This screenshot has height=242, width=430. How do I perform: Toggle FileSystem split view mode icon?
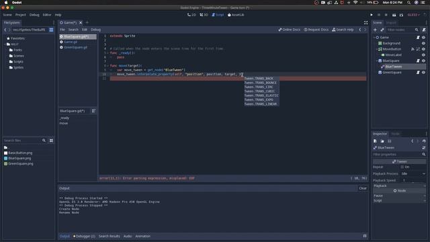click(x=51, y=30)
